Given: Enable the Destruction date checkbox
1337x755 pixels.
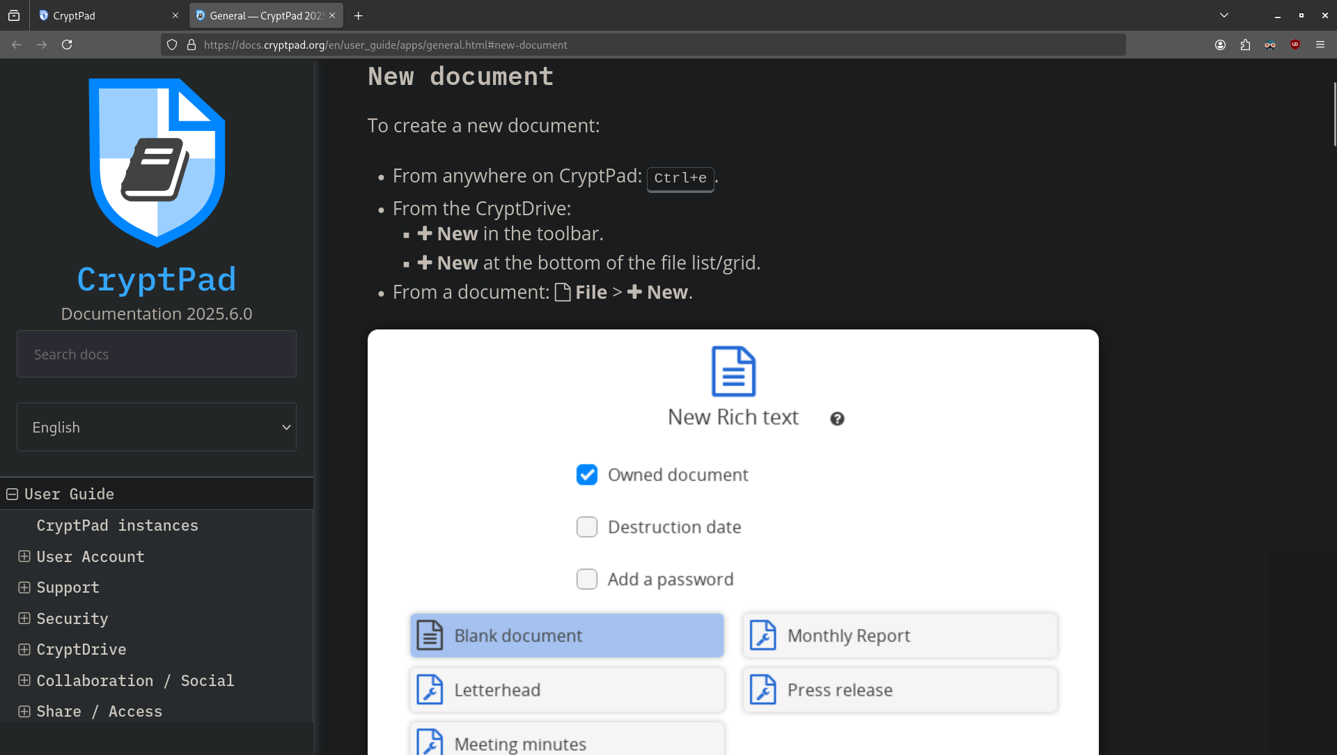Looking at the screenshot, I should pyautogui.click(x=586, y=527).
